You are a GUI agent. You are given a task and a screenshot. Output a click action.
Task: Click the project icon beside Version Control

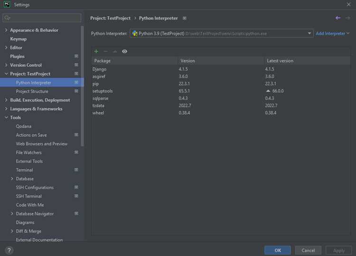76,65
